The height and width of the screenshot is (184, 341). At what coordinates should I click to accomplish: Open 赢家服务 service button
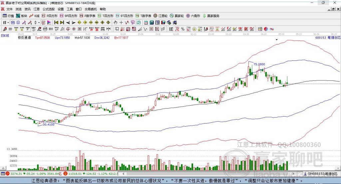[x=211, y=16]
